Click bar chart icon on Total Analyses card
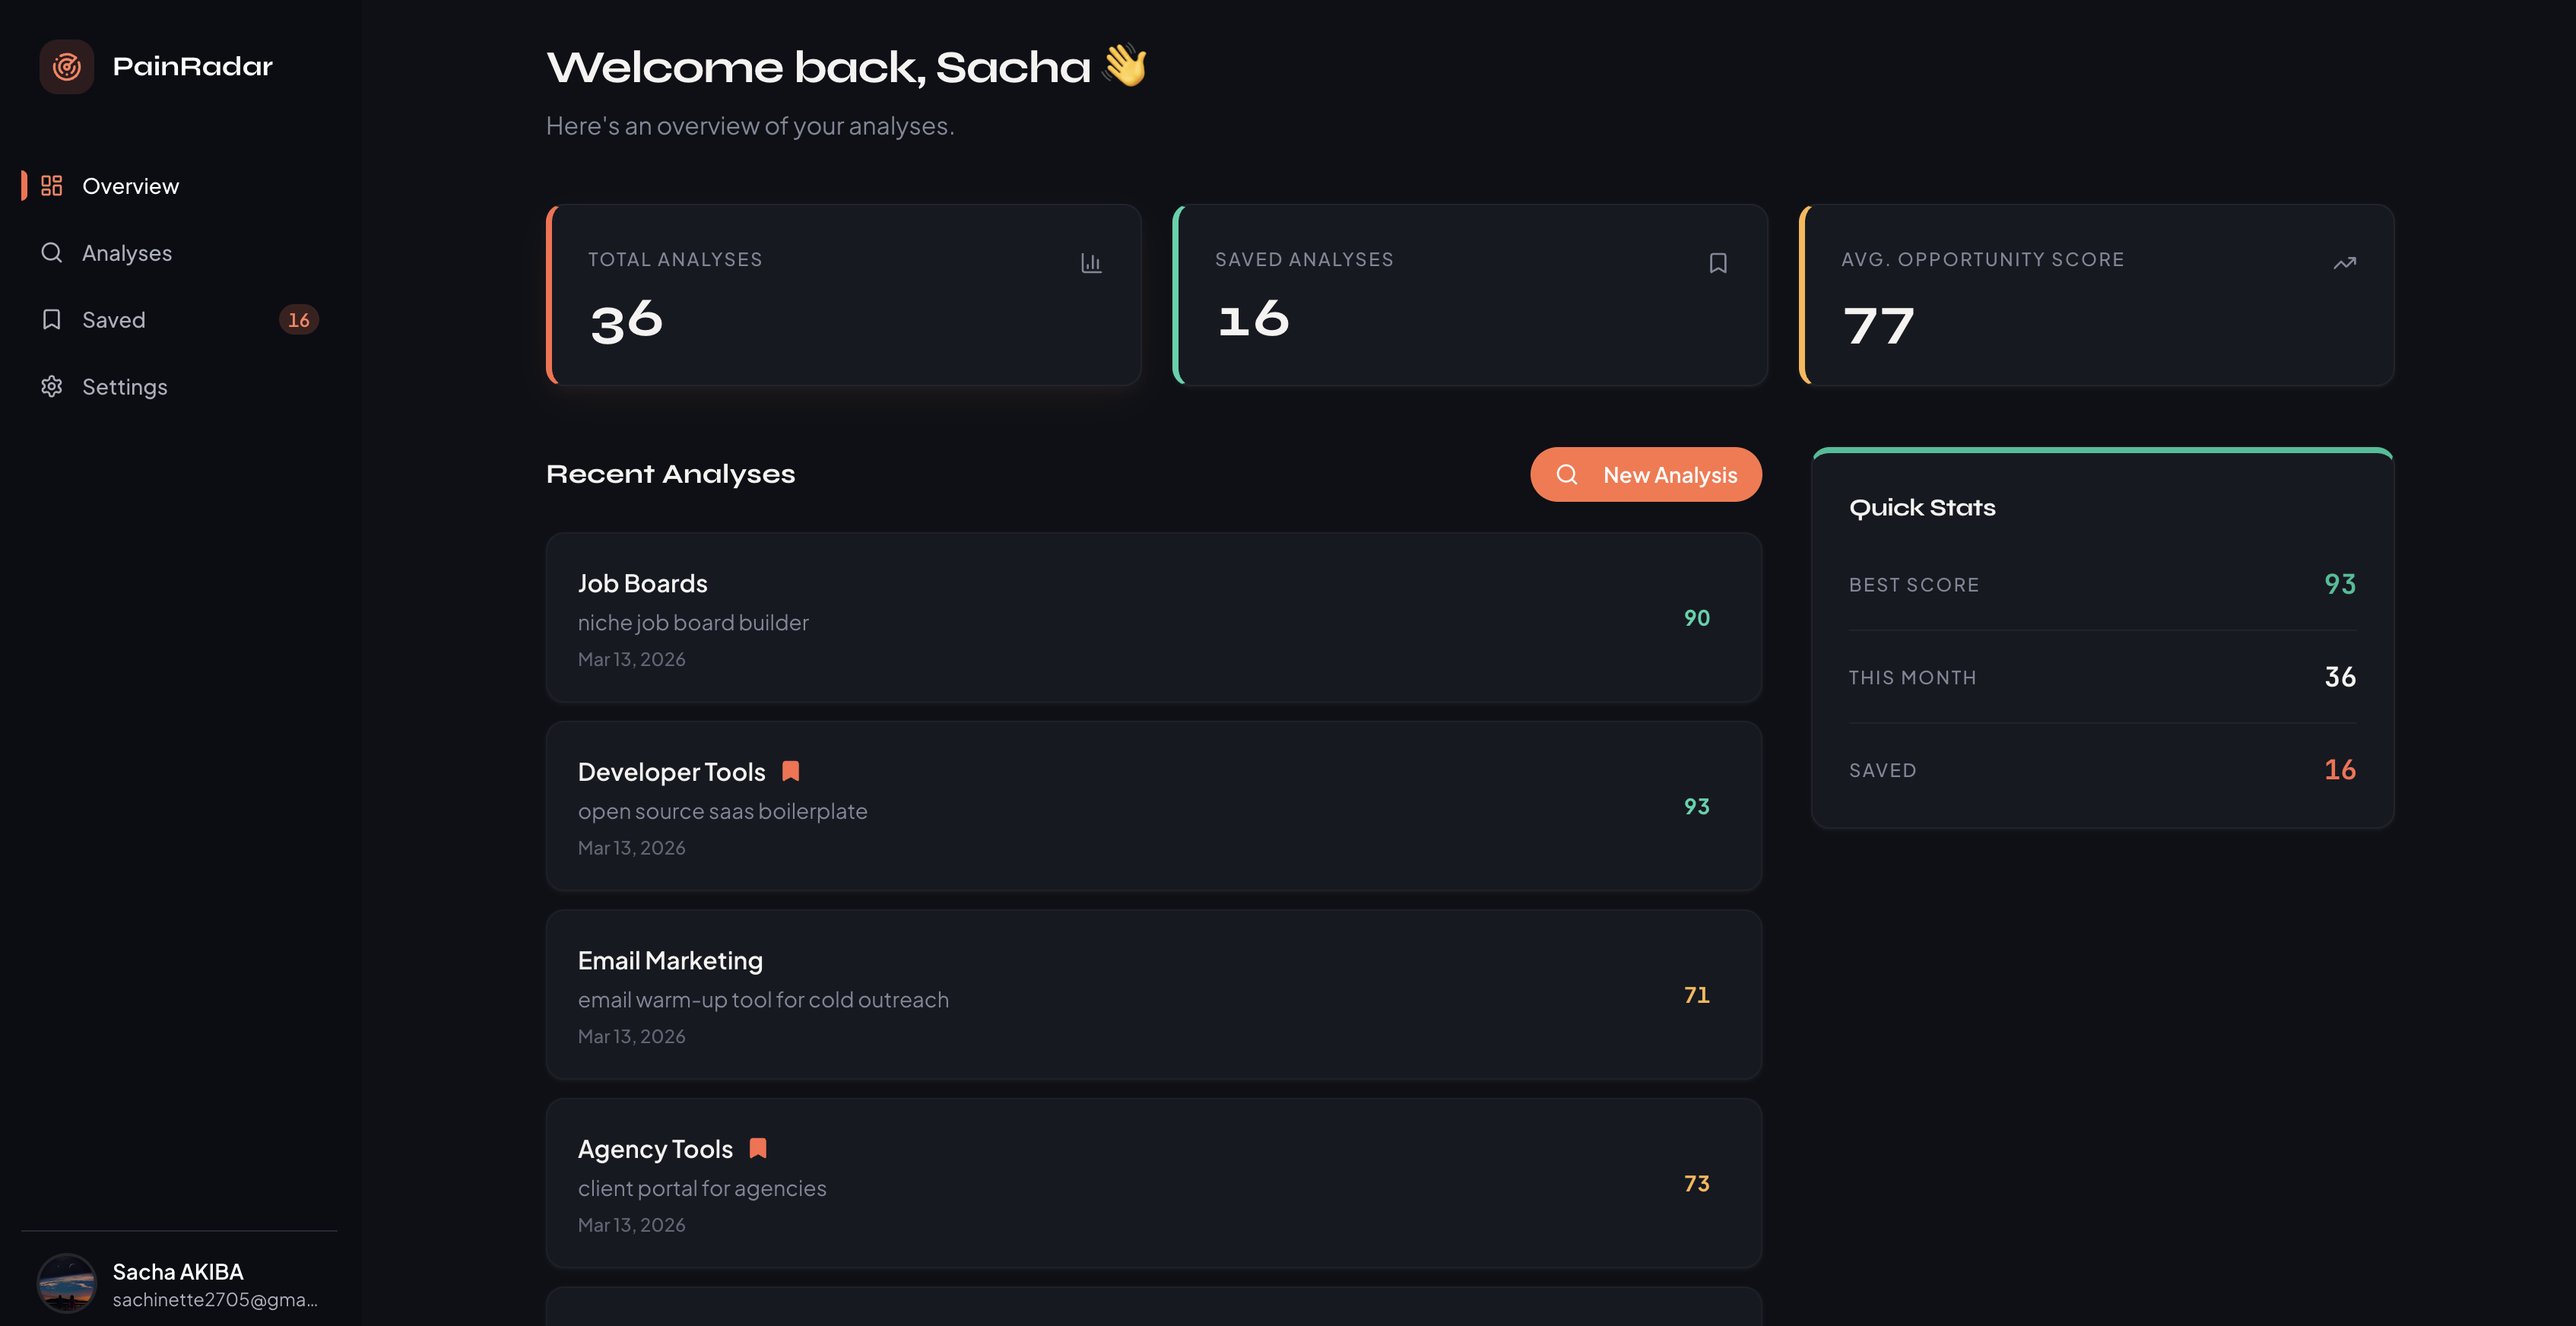Image resolution: width=2576 pixels, height=1326 pixels. [x=1090, y=263]
